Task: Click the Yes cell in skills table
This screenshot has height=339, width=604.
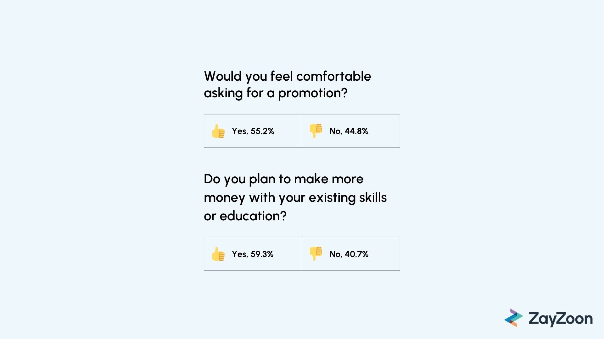Action: [x=253, y=254]
